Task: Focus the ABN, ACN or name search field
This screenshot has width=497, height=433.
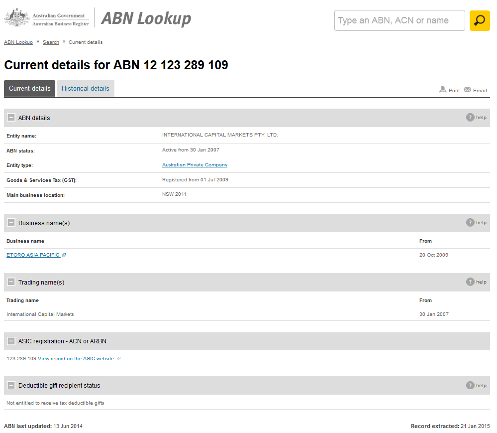Action: point(399,20)
